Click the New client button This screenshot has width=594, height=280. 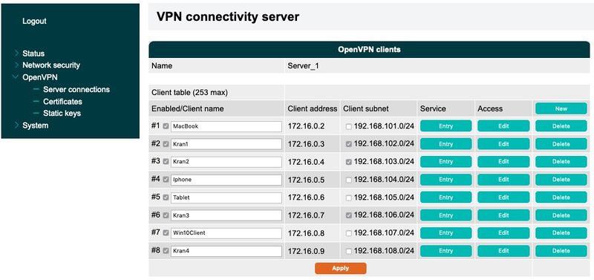tap(561, 108)
